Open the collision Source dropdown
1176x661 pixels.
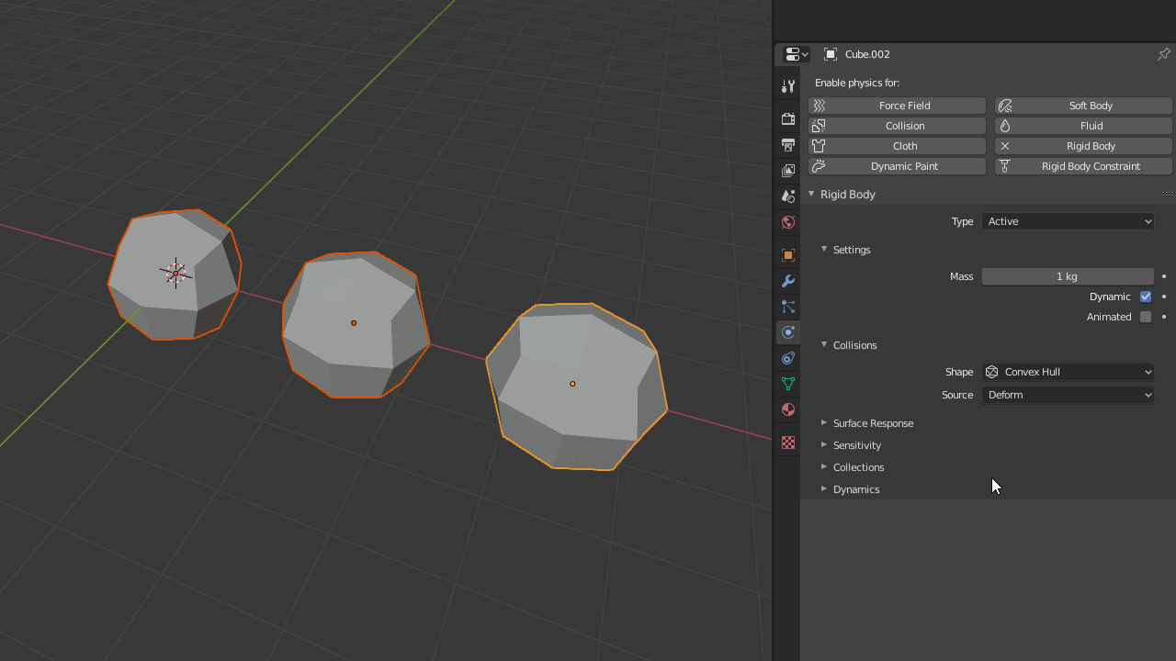[1068, 395]
